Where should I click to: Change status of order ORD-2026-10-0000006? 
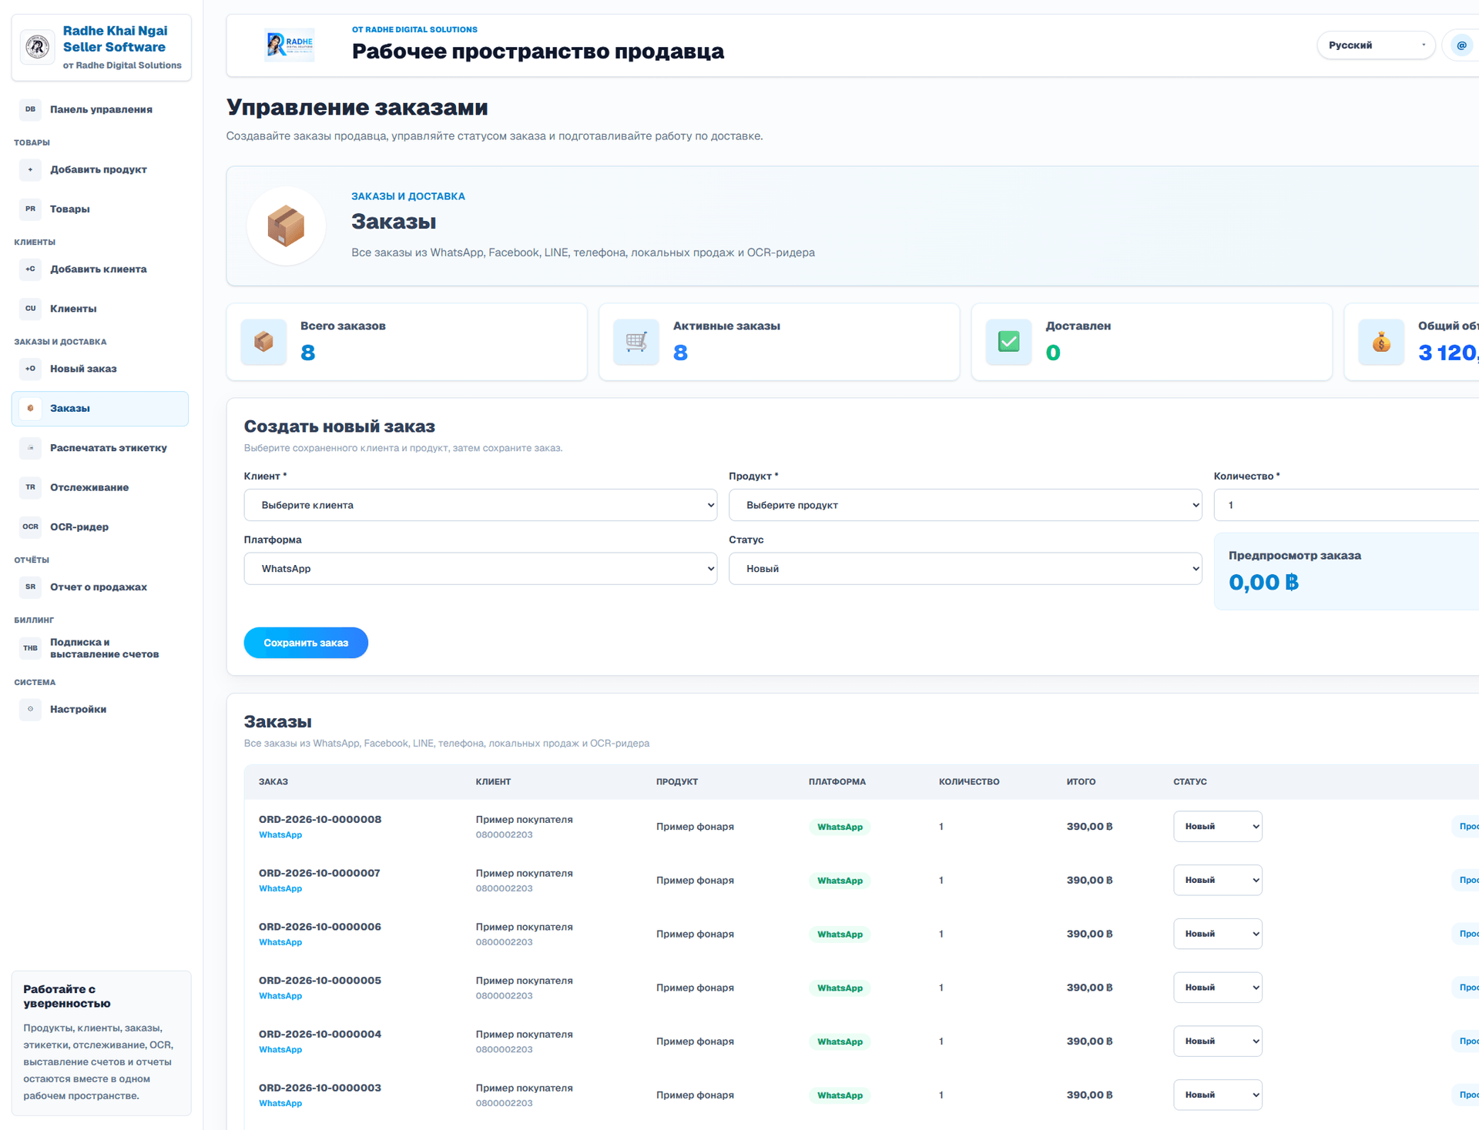(x=1218, y=934)
